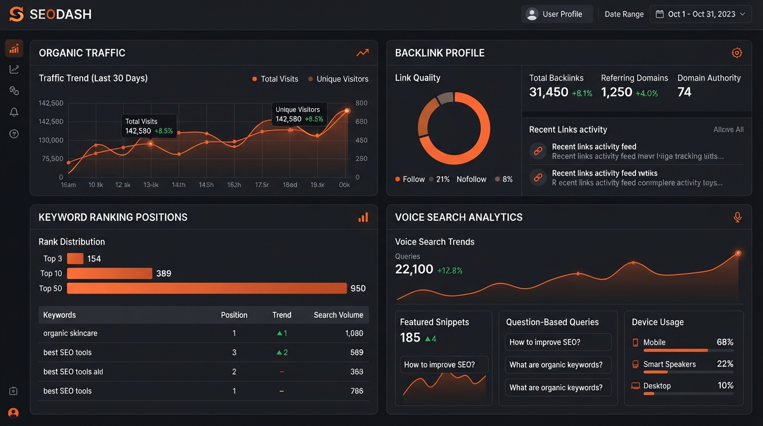
Task: Click the Top 10 rank bar
Action: [x=109, y=273]
